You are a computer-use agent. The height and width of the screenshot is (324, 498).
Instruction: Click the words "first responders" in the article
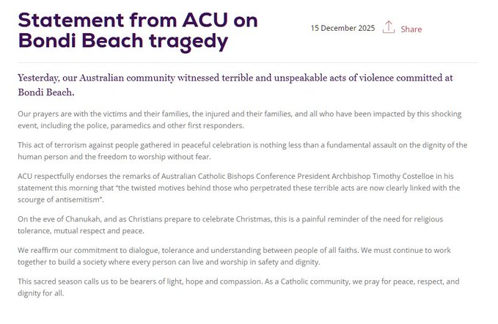216,125
